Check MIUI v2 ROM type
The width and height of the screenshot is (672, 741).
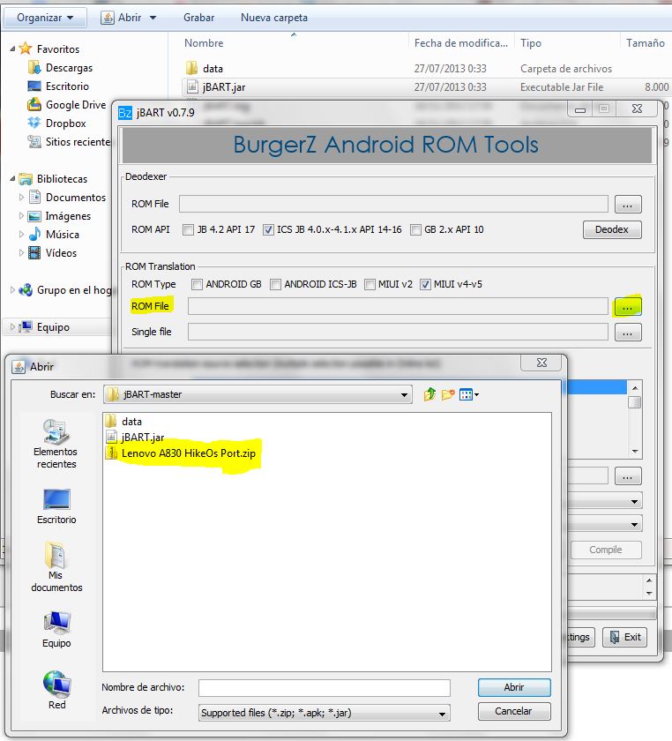[370, 284]
